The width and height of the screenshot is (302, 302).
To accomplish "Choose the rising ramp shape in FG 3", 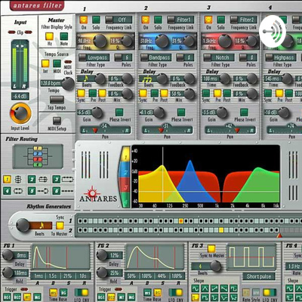I will 214,288.
